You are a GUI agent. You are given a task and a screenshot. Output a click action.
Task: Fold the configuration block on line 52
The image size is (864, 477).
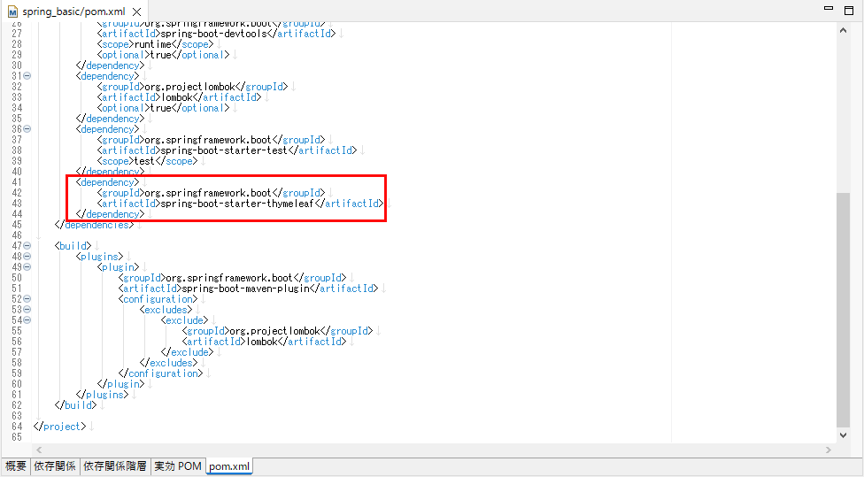(27, 299)
